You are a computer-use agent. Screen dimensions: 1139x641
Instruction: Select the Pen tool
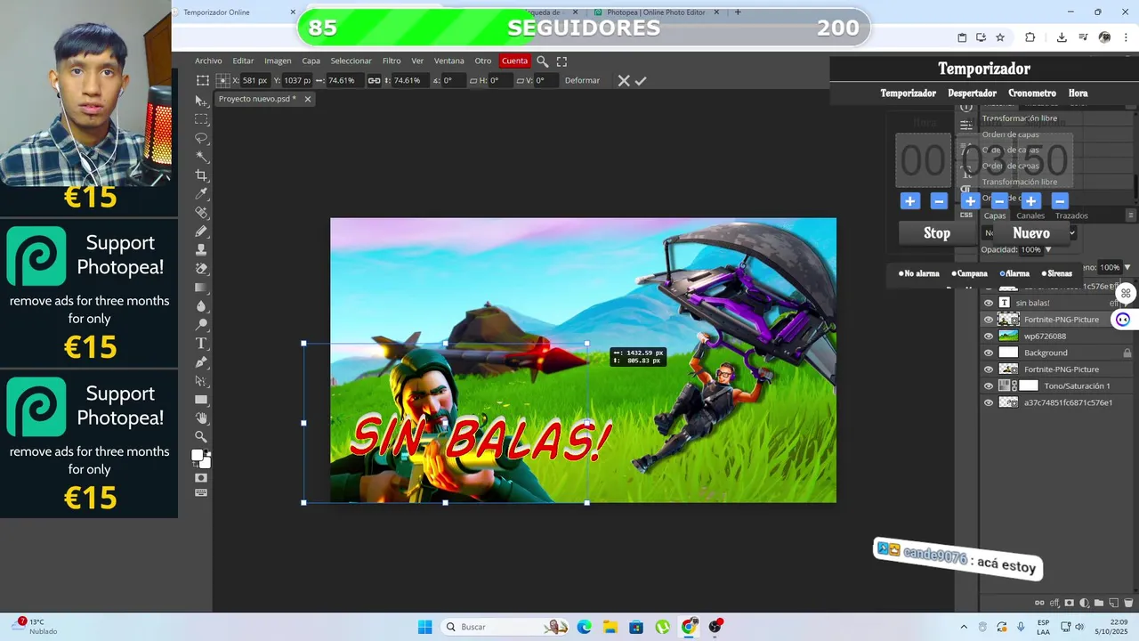pos(202,362)
